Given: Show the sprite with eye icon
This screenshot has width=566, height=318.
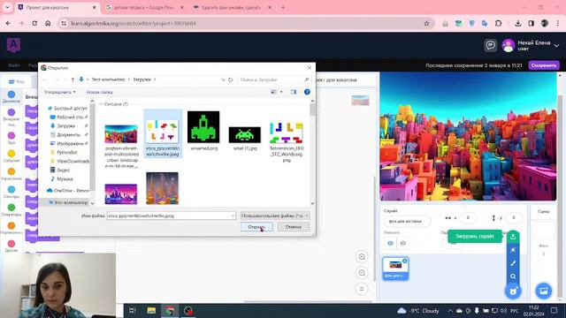Looking at the screenshot, I should pyautogui.click(x=390, y=244).
